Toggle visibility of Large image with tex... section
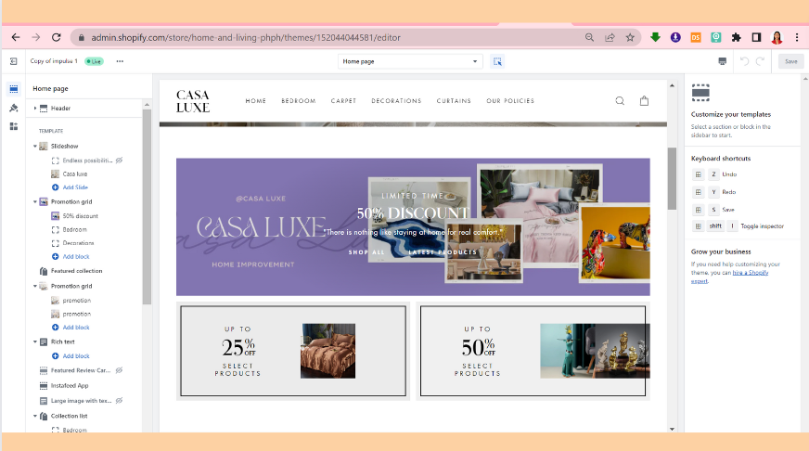The height and width of the screenshot is (451, 809). pos(119,401)
